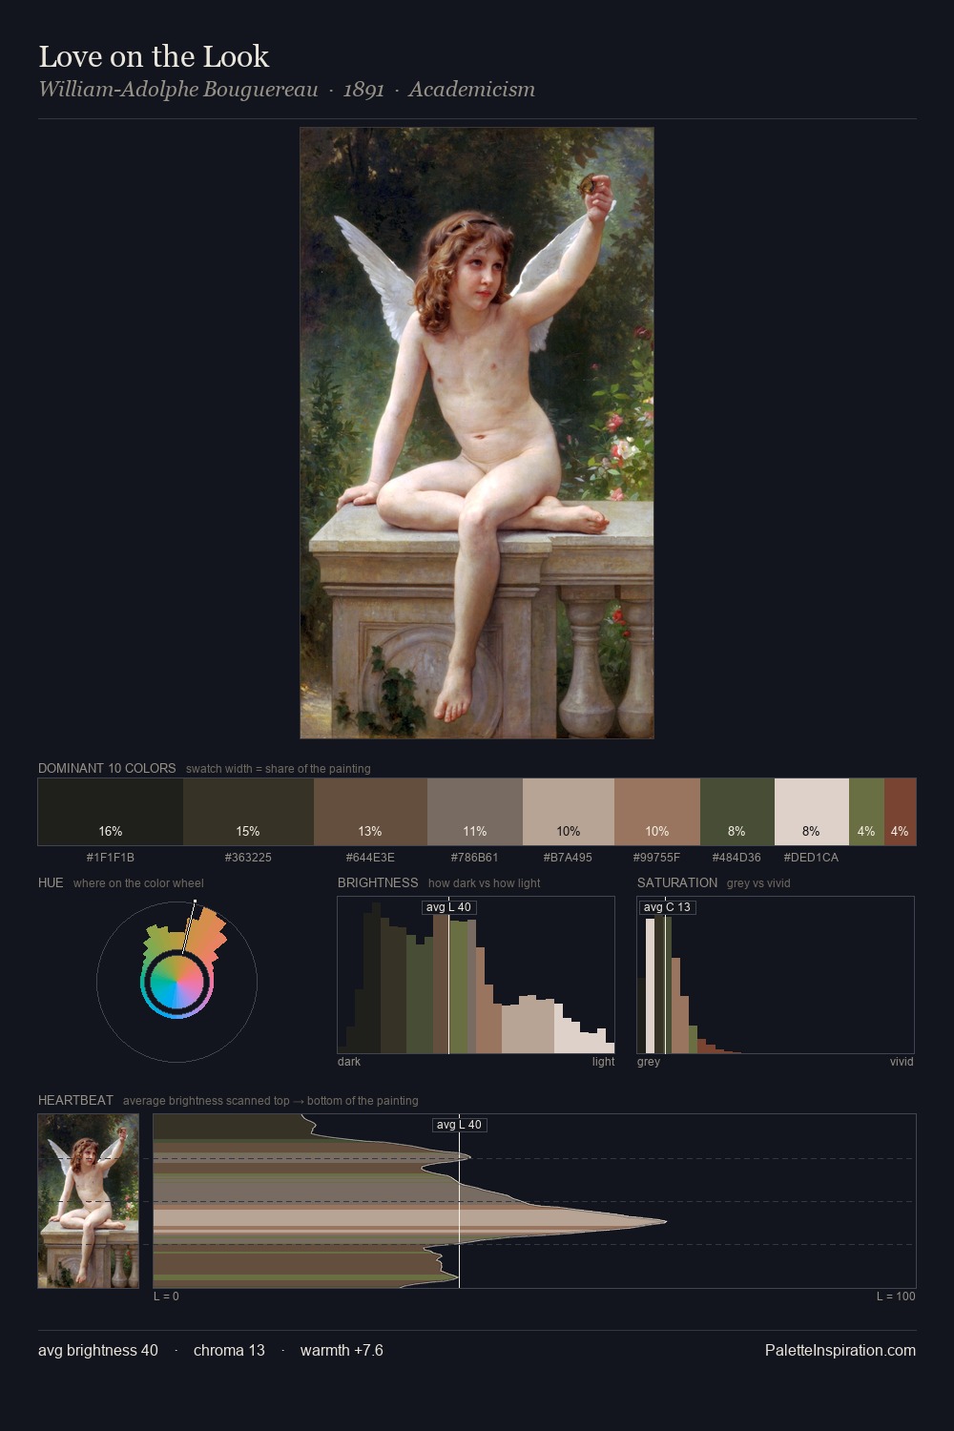
Task: Click the avg L 40 label in Heartbeat chart
Action: pyautogui.click(x=459, y=1125)
